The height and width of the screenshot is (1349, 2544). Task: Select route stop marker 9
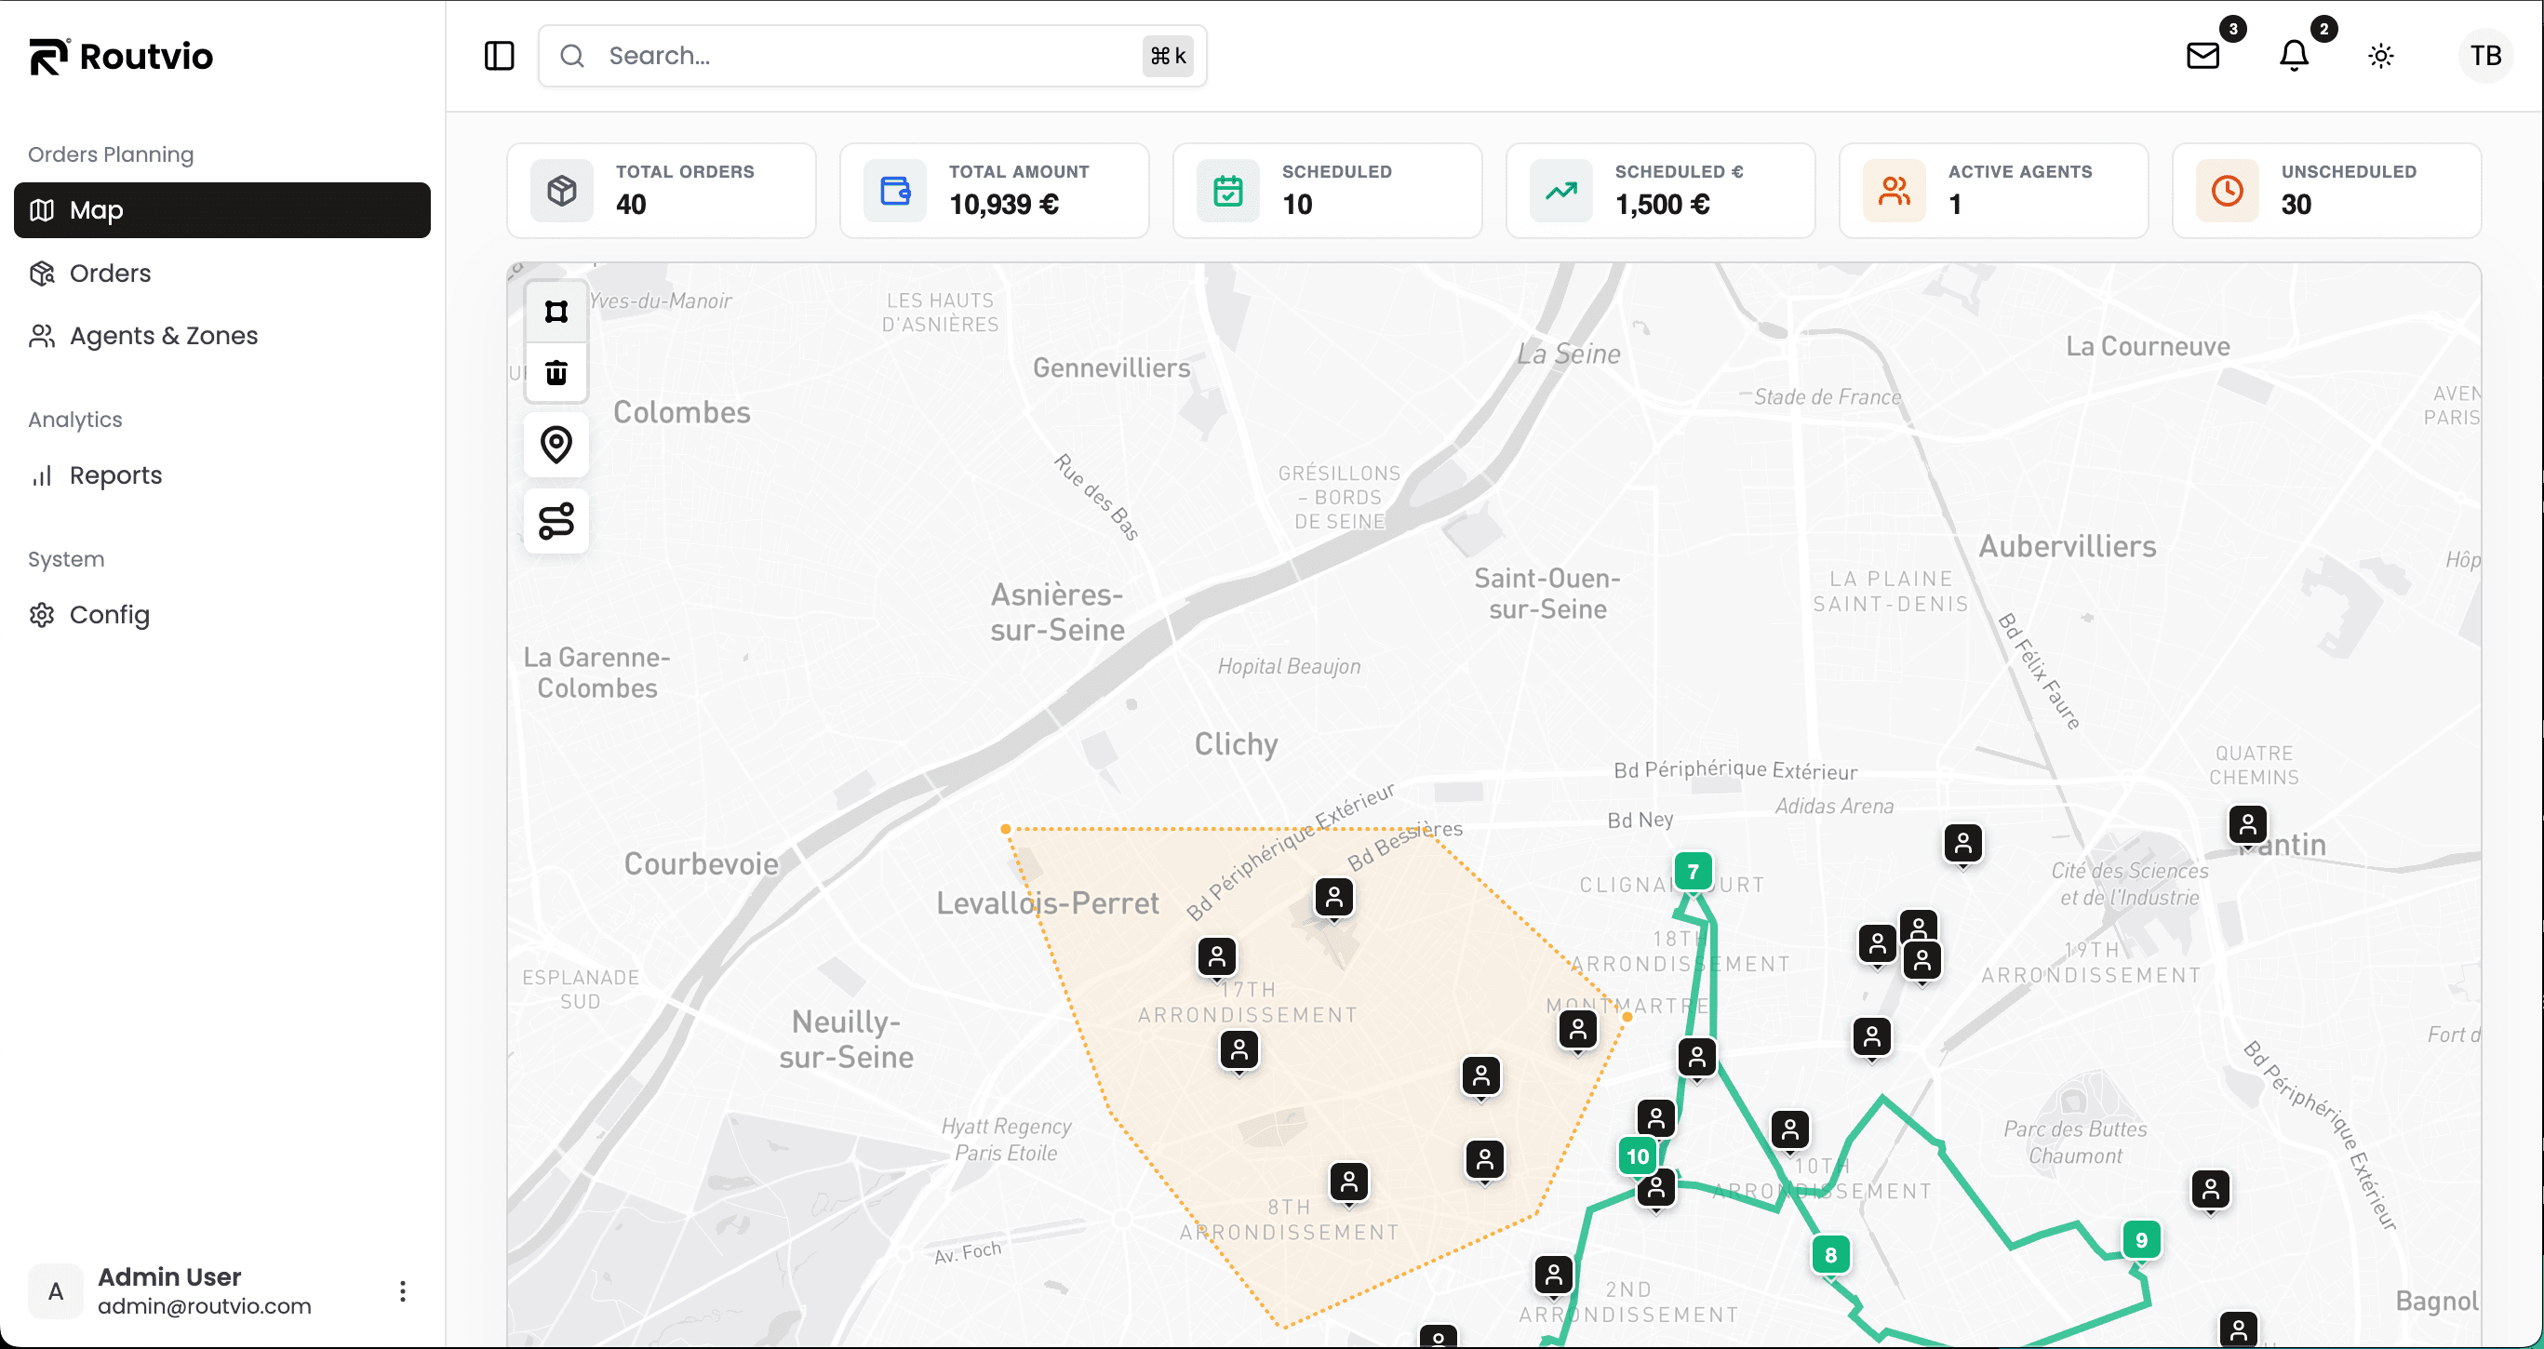2141,1240
